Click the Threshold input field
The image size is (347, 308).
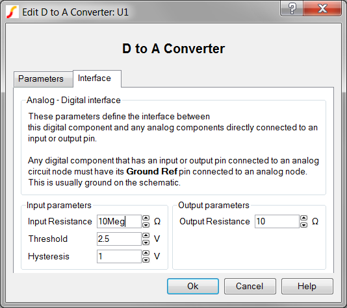coord(119,239)
